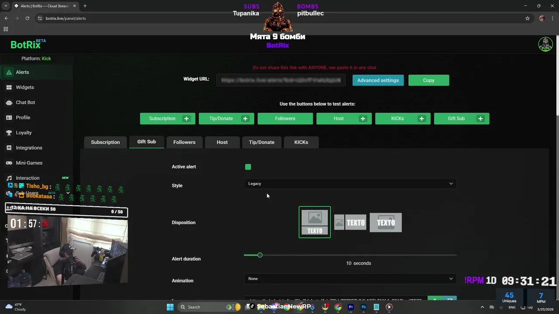Viewport: 559px width, 314px height.
Task: Switch to the Host alert tab
Action: [222, 142]
